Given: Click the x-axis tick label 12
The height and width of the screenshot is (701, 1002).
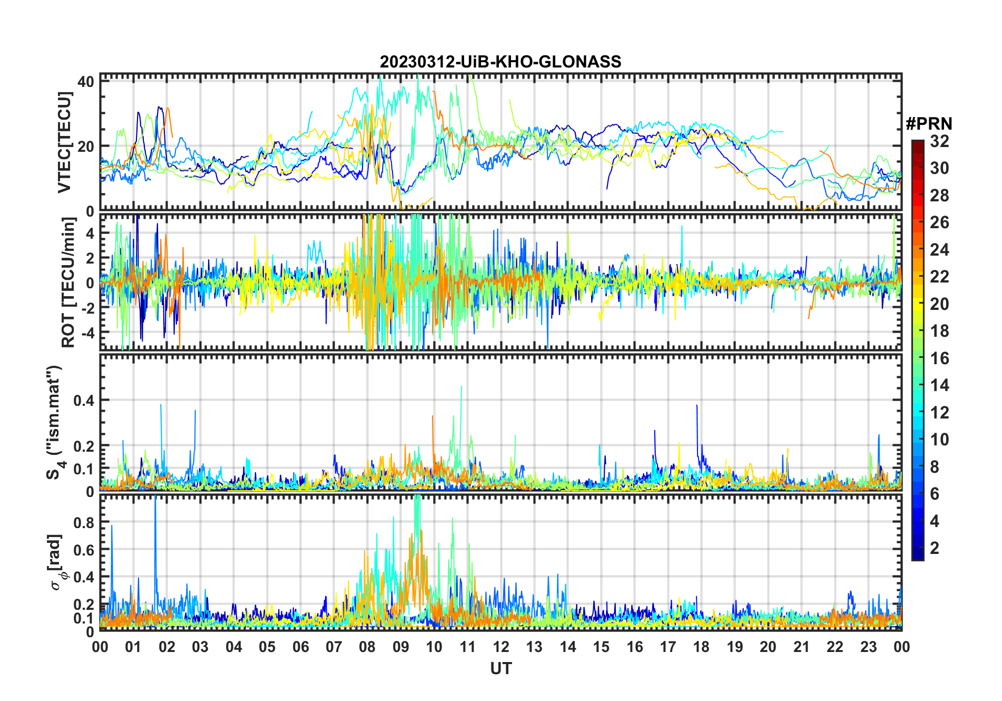Looking at the screenshot, I should (501, 647).
